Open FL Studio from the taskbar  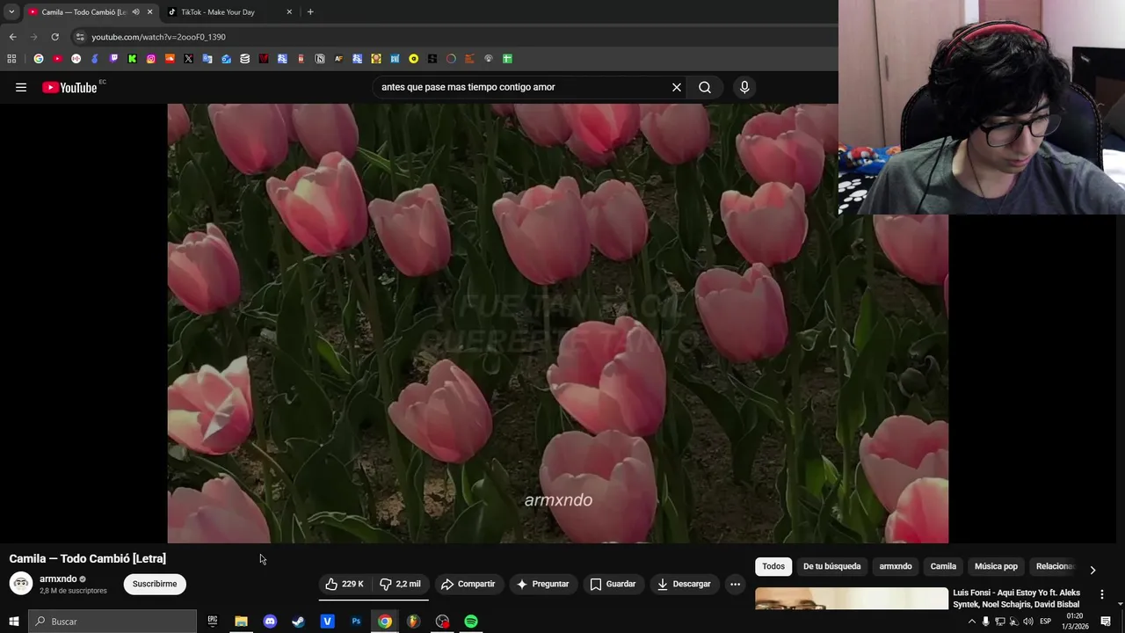pos(413,622)
